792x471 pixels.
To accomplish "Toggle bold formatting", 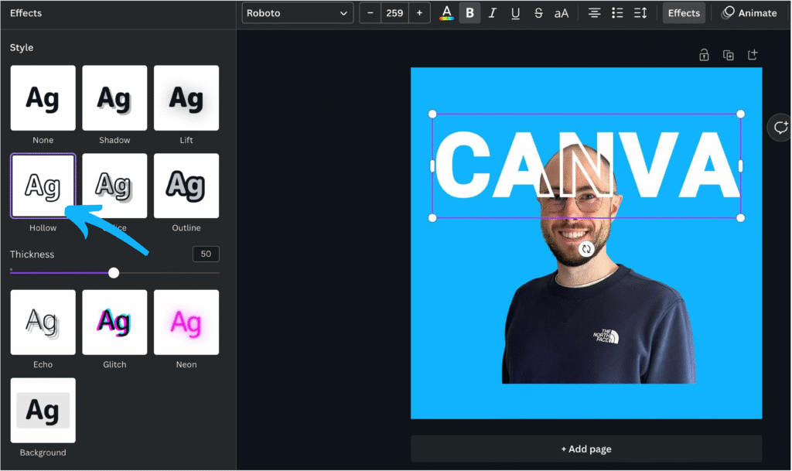I will (469, 13).
